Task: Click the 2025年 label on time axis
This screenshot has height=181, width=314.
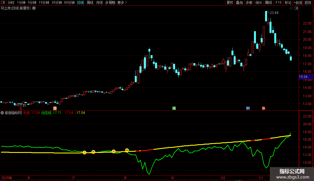Action: point(7,178)
